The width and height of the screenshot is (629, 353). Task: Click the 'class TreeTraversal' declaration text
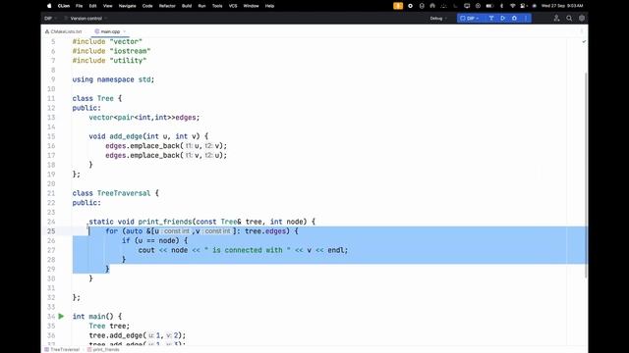111,193
